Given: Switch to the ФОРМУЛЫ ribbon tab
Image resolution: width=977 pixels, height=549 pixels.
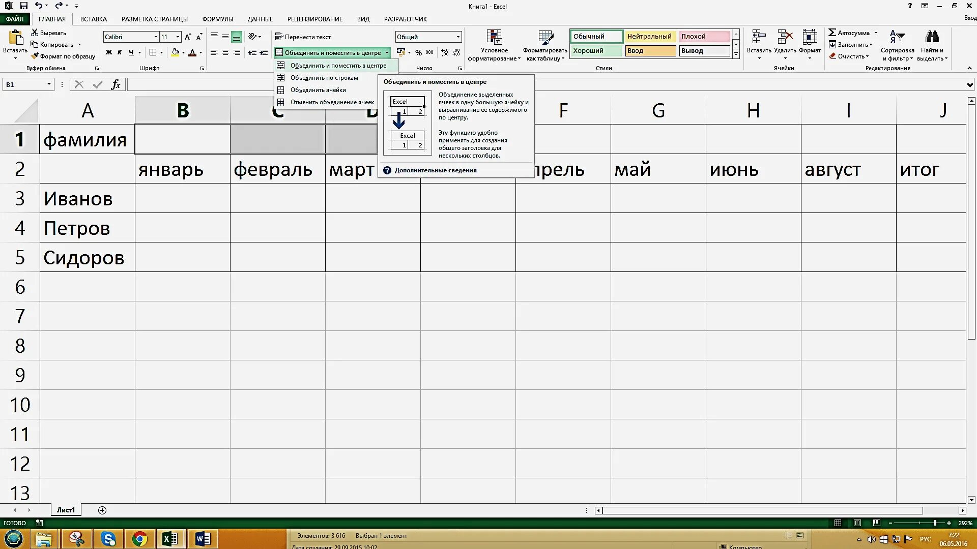Looking at the screenshot, I should pyautogui.click(x=217, y=19).
